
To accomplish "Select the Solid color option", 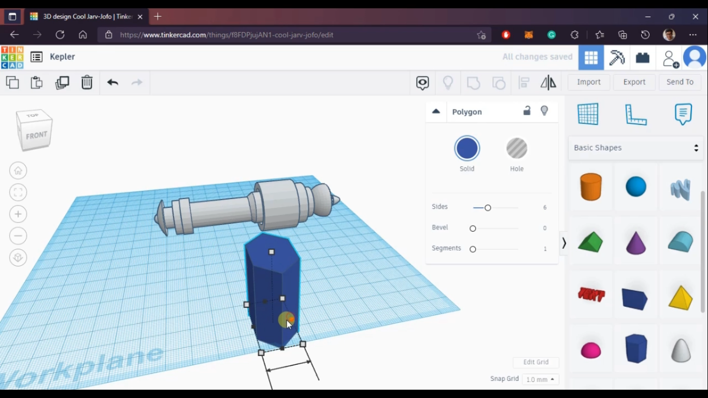I will tap(467, 149).
